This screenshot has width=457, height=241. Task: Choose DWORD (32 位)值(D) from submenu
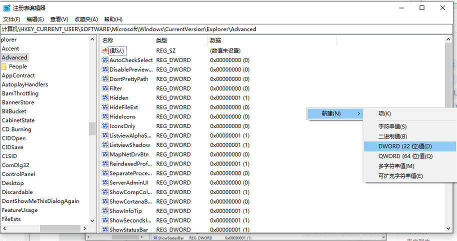409,146
